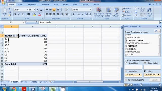This screenshot has height=91, width=162.
Task: Expand the formula bar
Action: point(160,22)
